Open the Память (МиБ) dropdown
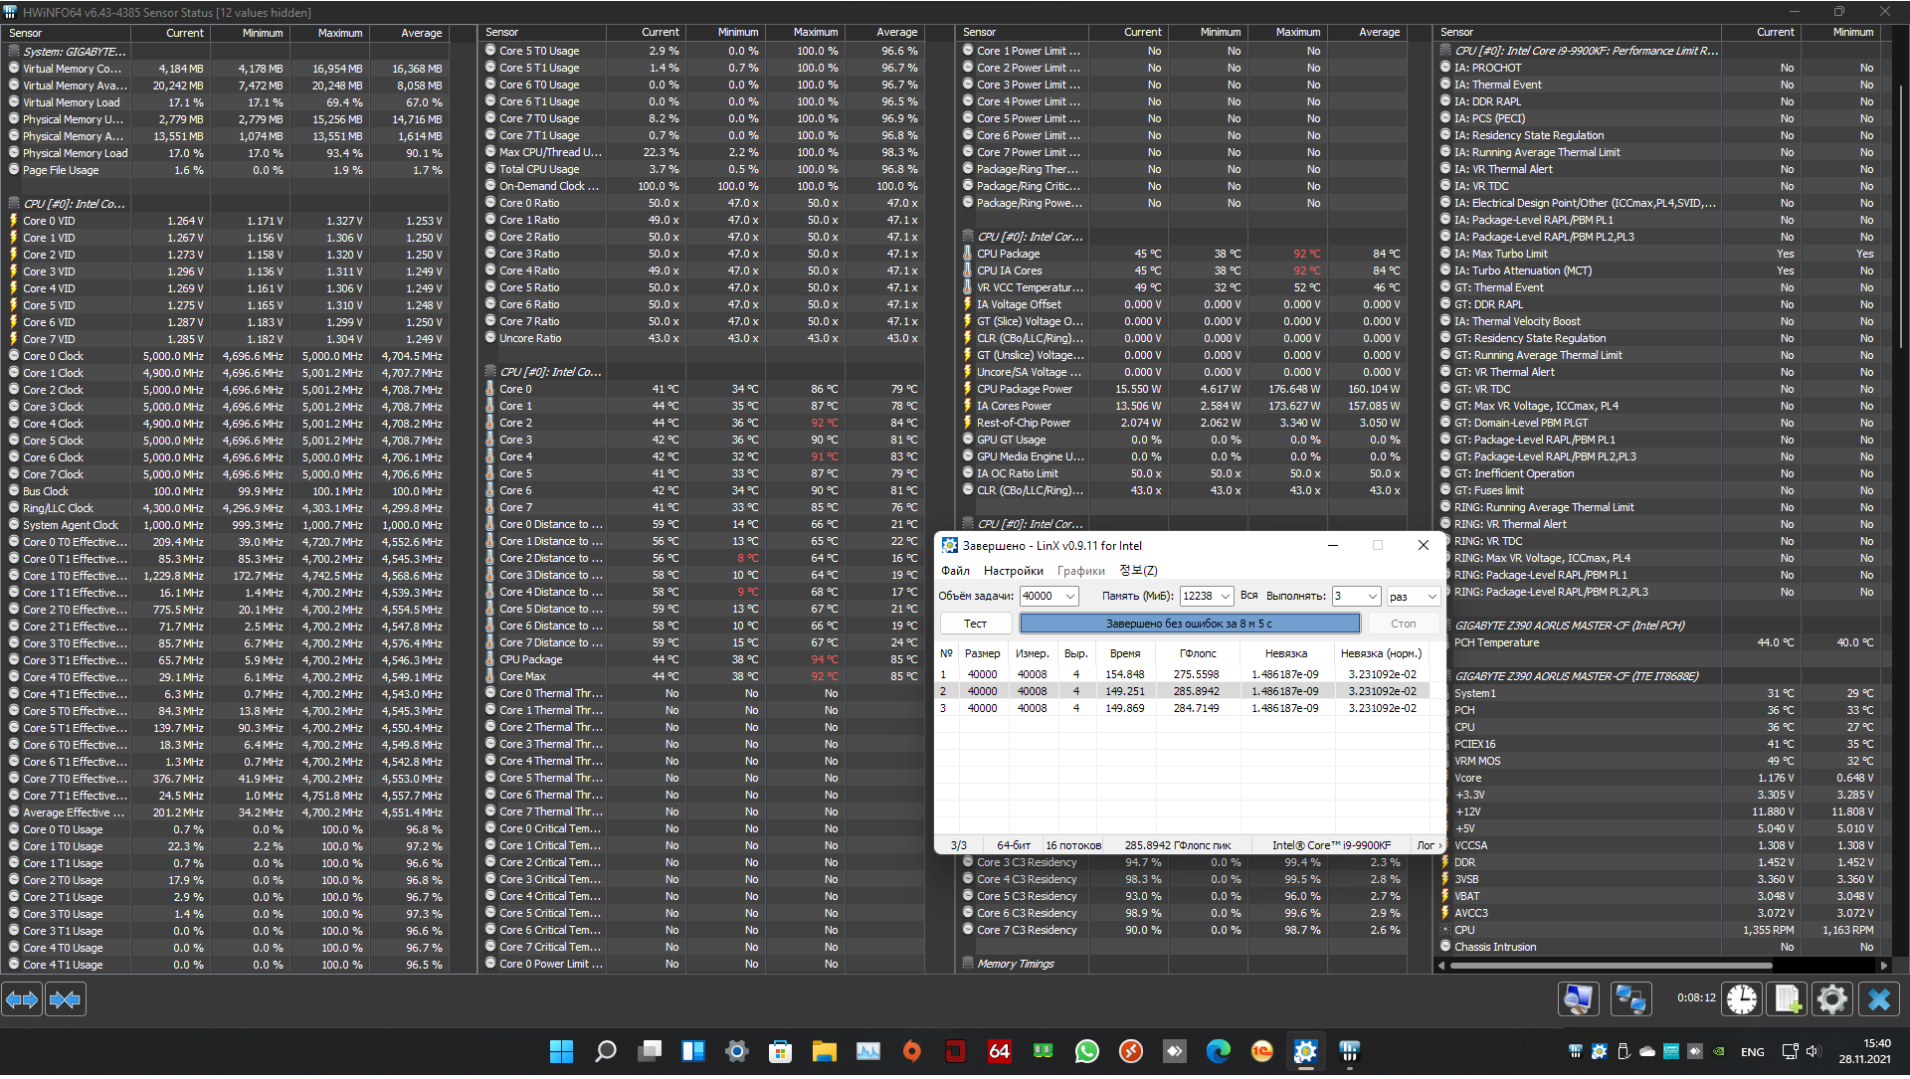 (1225, 596)
